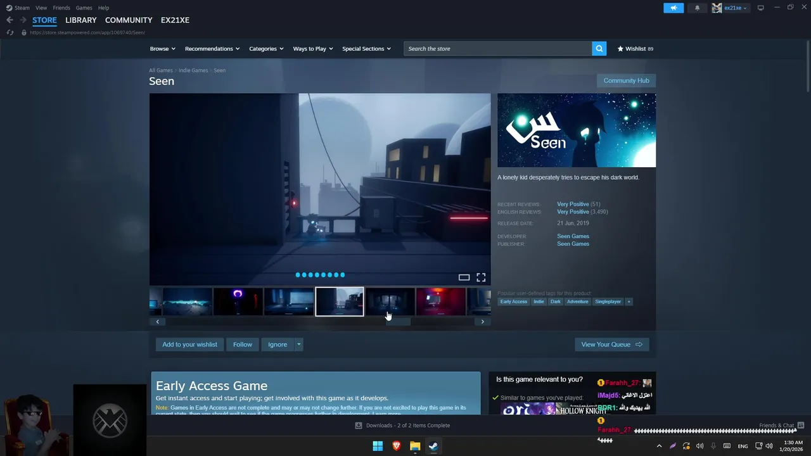The height and width of the screenshot is (456, 811).
Task: Open announcements megaphone icon
Action: click(674, 8)
